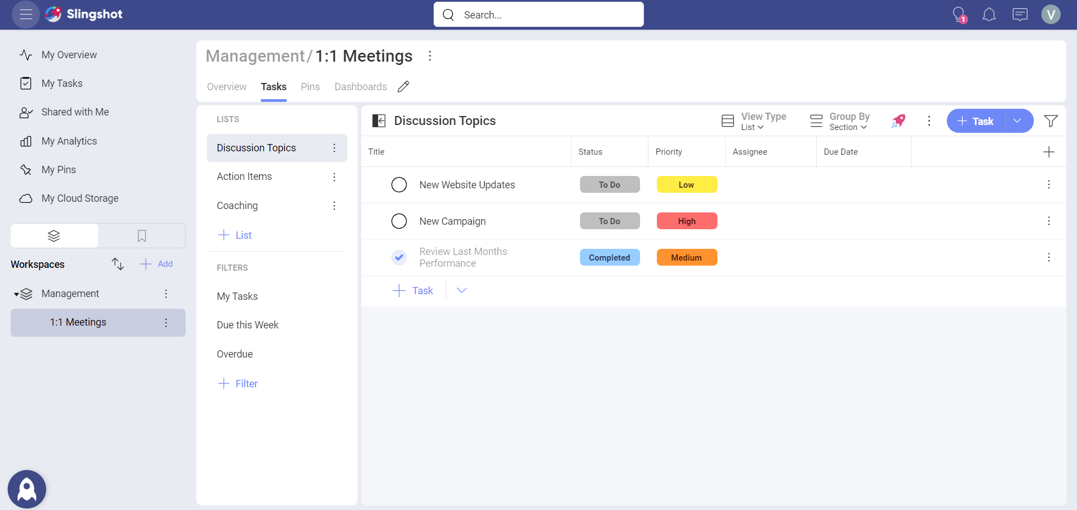Screen dimensions: 1077x510
Task: Open Management workspace options menu
Action: coord(166,294)
